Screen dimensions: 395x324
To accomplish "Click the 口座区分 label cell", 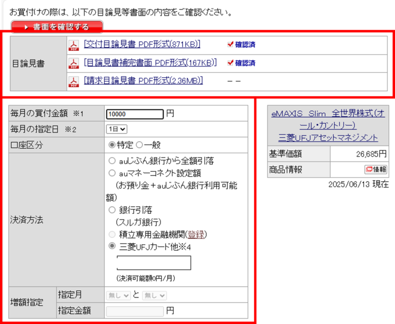I will point(56,145).
